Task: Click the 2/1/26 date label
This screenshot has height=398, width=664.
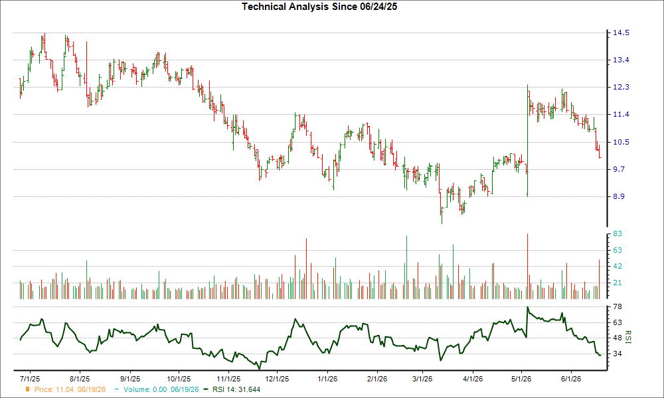Action: [377, 379]
